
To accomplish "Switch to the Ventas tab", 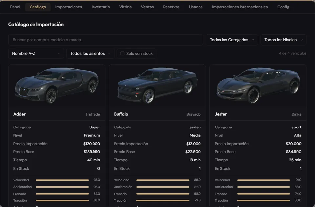I will coord(147,7).
